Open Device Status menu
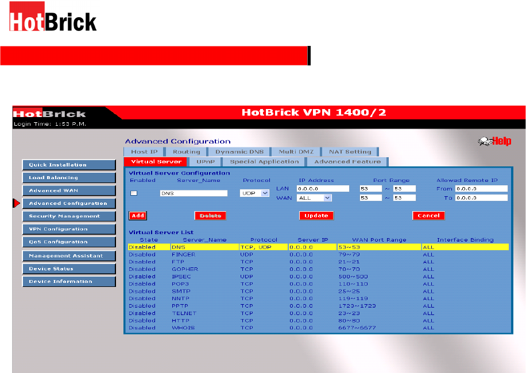Viewport: 526px width, 373px height. coord(69,269)
